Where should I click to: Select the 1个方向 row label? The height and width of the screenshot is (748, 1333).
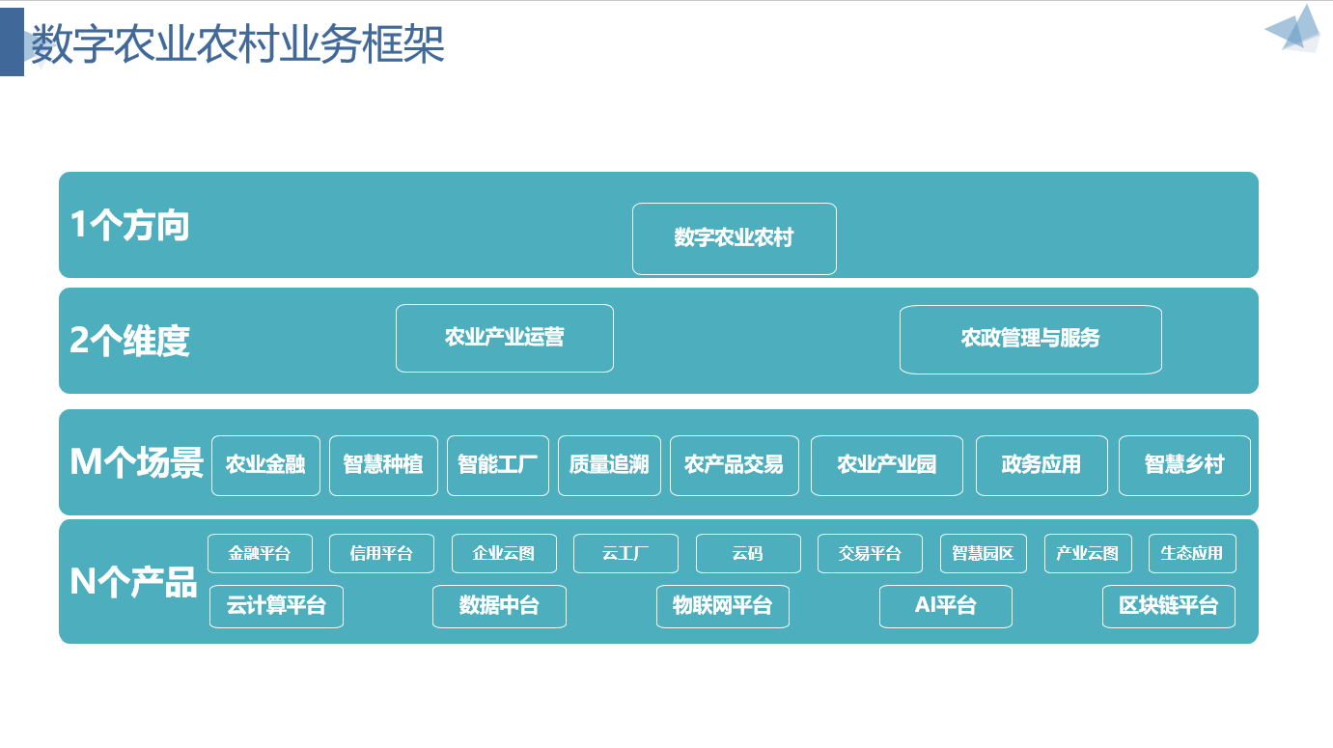click(129, 226)
